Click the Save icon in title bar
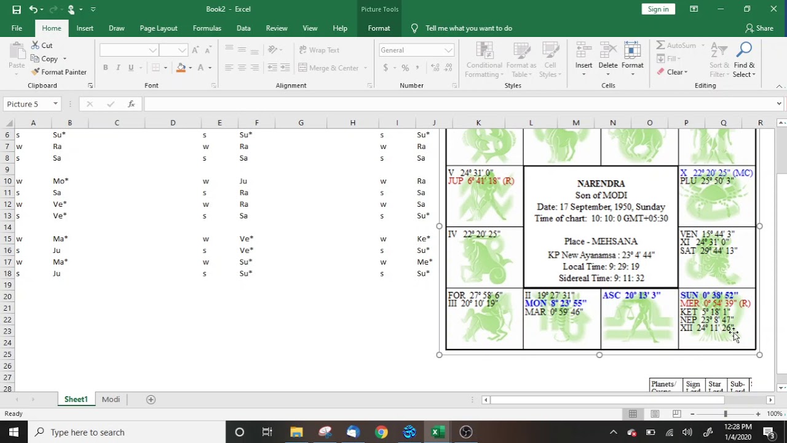 click(17, 9)
